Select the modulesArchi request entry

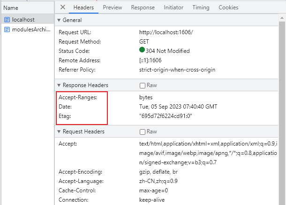31,29
